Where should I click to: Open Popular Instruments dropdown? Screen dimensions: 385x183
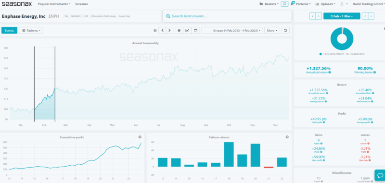pos(54,4)
